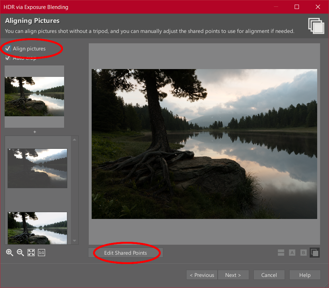
Task: Select the overlay comparison view icon
Action: pos(315,253)
